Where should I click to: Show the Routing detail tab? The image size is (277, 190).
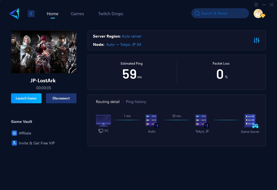click(x=108, y=102)
